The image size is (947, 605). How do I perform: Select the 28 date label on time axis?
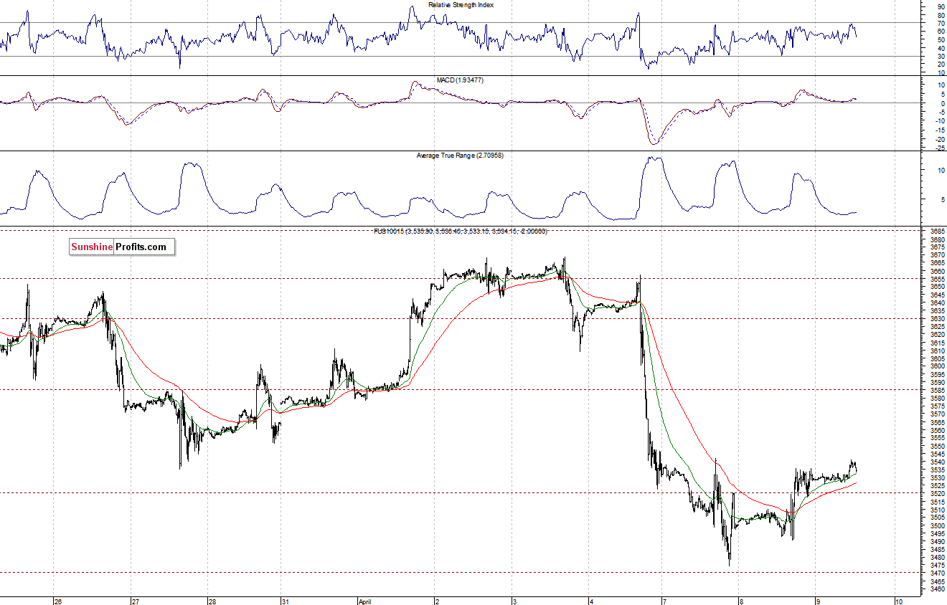coord(212,601)
